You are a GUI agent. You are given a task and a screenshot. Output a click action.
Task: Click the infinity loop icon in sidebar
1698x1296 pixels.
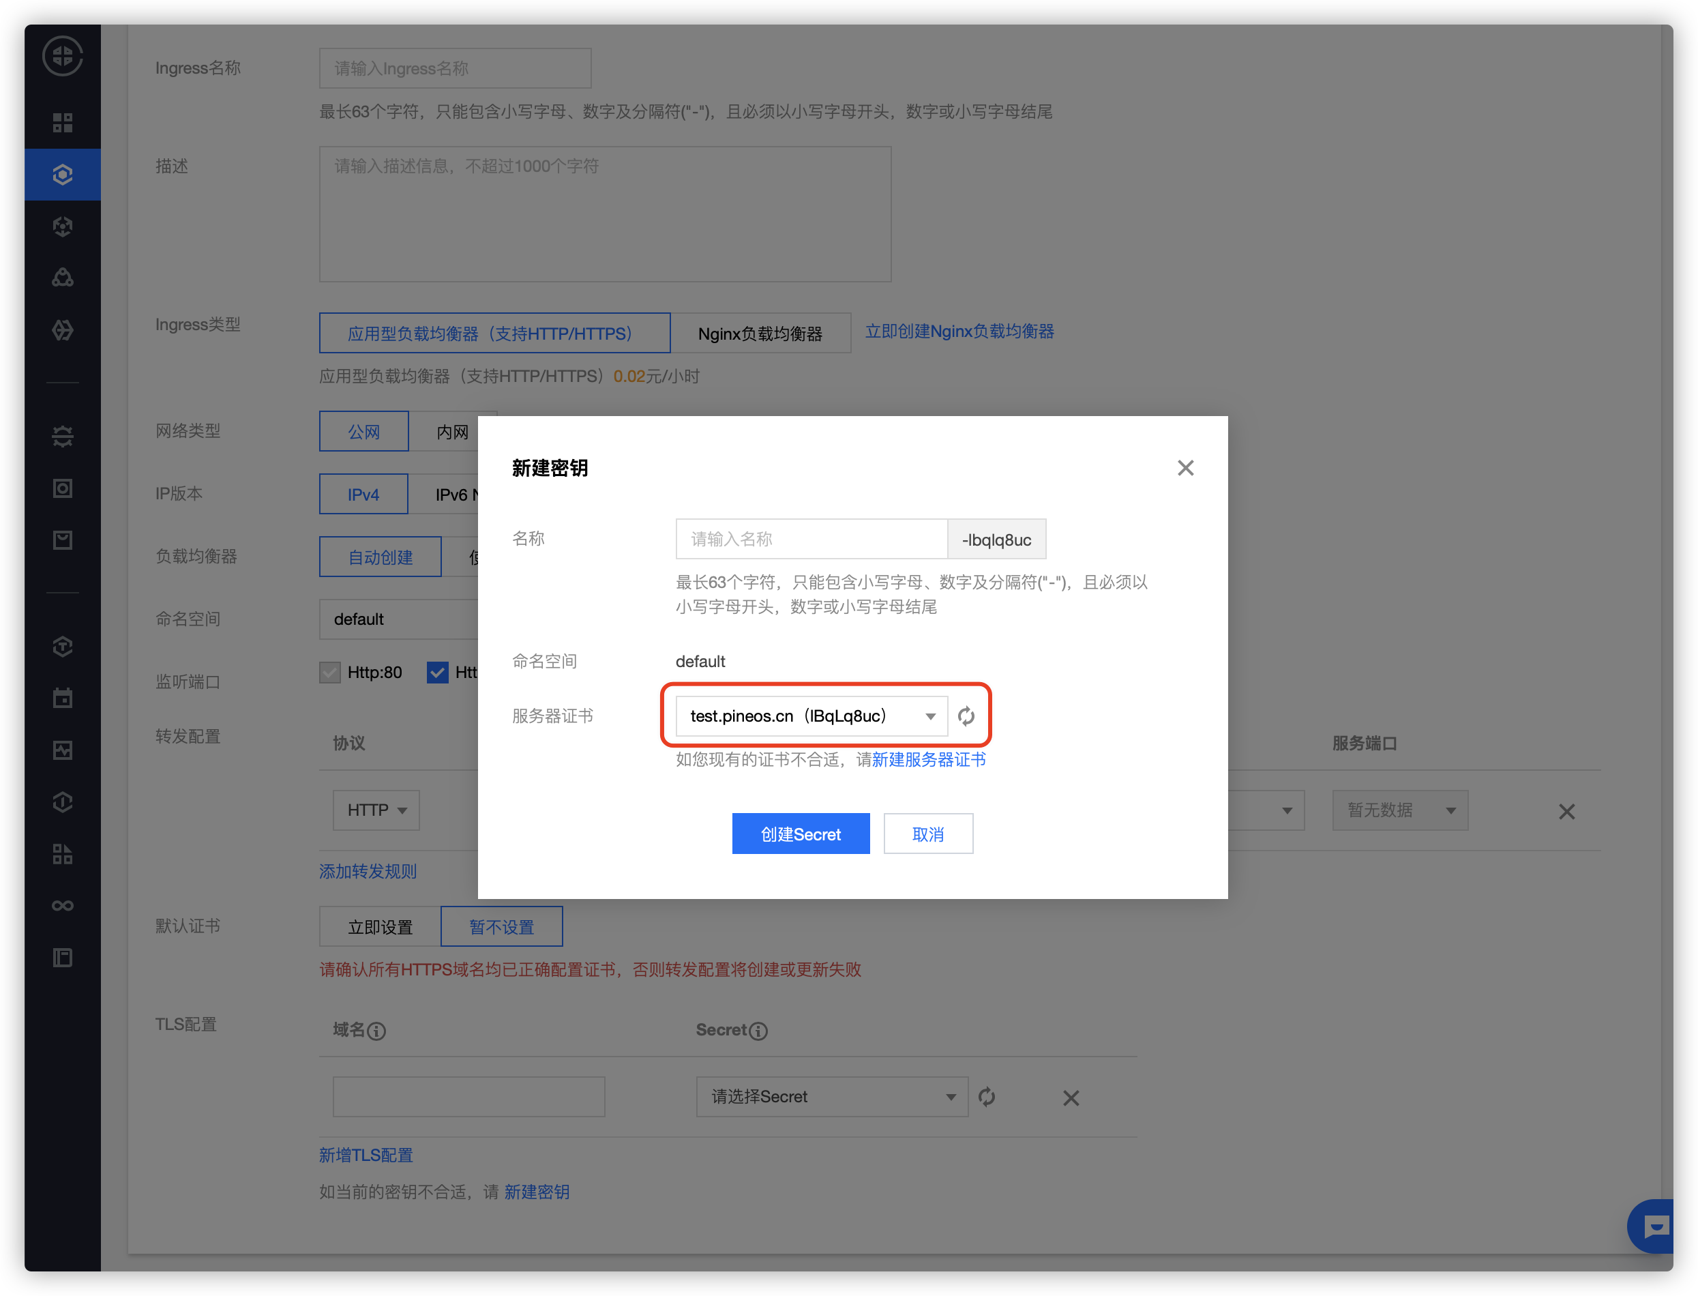[63, 906]
